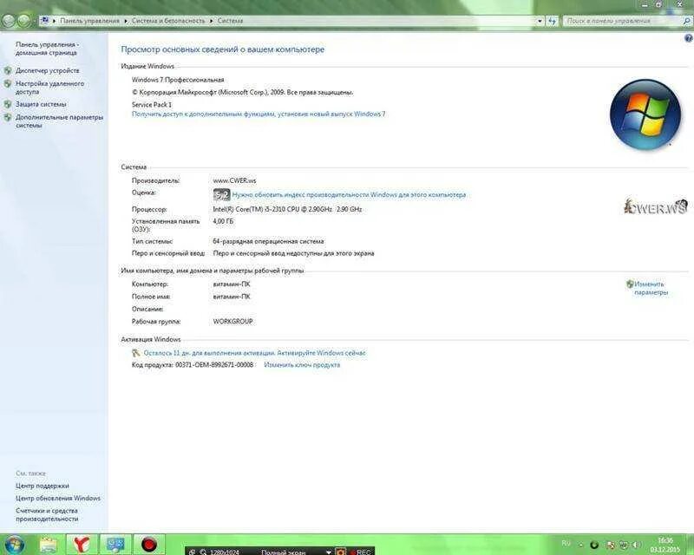This screenshot has width=694, height=555.
Task: Open the recorder mode dropdown arrow
Action: (329, 552)
